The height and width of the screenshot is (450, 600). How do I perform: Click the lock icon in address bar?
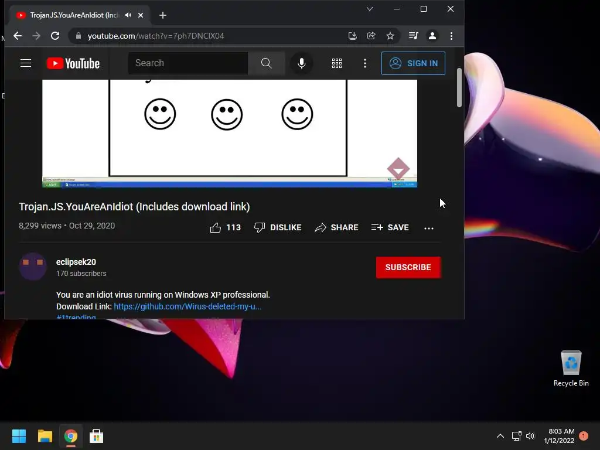click(x=79, y=36)
